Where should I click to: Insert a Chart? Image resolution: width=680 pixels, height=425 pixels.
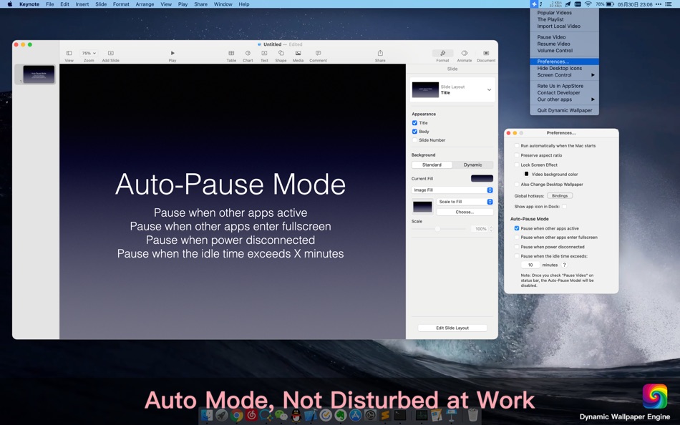pos(247,53)
